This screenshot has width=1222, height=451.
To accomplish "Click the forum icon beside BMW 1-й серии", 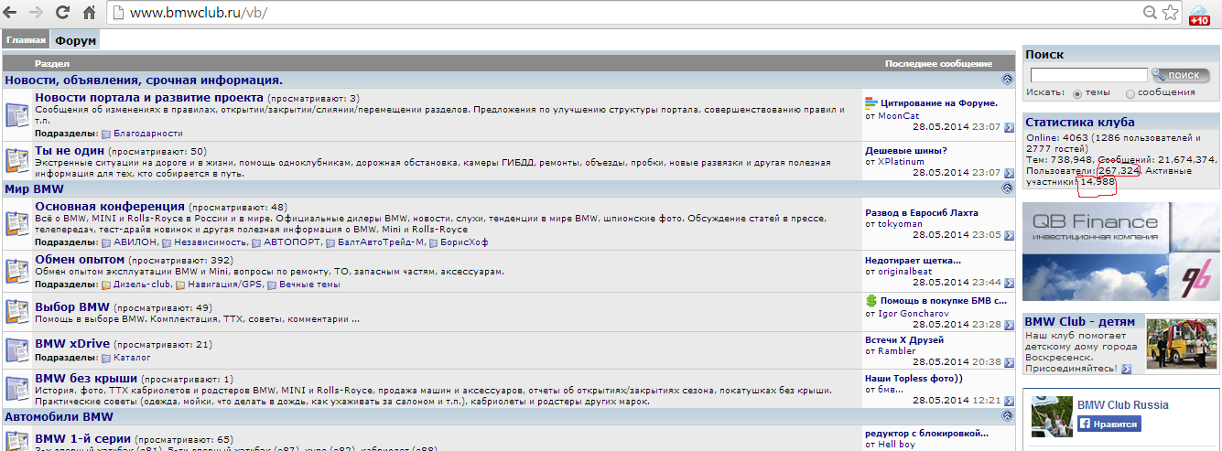I will click(x=17, y=442).
